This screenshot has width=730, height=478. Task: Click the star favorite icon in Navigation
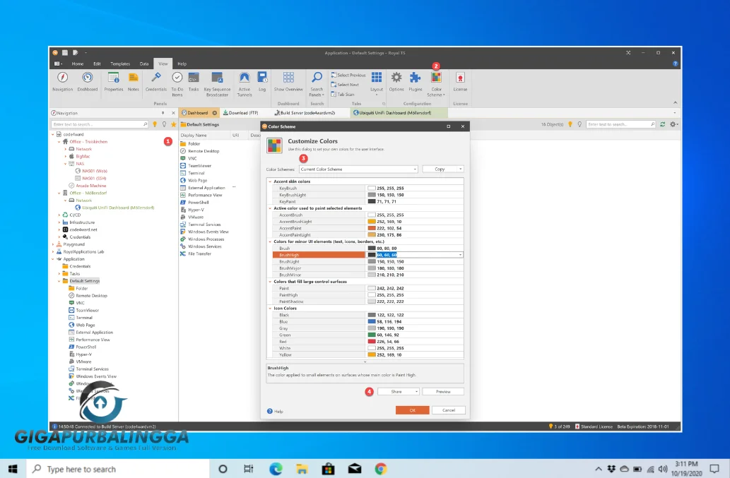(x=174, y=124)
